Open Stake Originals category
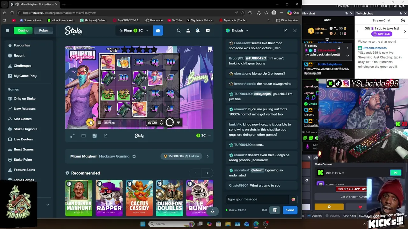Viewport: 408px width, 229px height. [x=25, y=129]
